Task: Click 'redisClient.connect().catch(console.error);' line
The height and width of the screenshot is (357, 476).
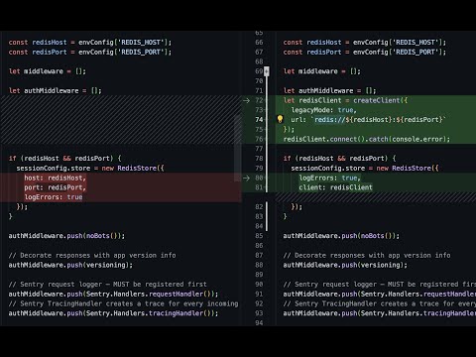Action: pyautogui.click(x=367, y=139)
